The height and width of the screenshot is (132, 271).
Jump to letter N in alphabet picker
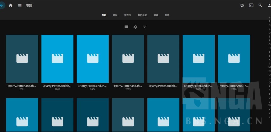tap(269, 71)
